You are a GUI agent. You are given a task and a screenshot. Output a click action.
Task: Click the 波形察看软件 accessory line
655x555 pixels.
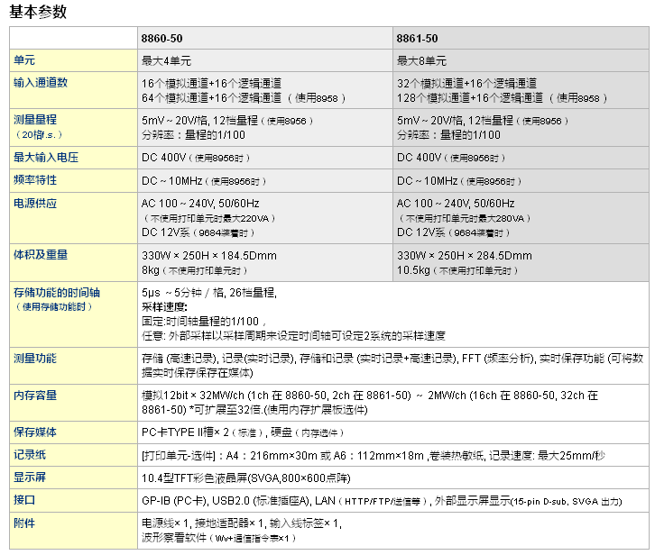[x=219, y=538]
